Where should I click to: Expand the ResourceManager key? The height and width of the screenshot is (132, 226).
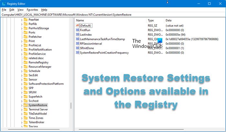pyautogui.click(x=22, y=67)
